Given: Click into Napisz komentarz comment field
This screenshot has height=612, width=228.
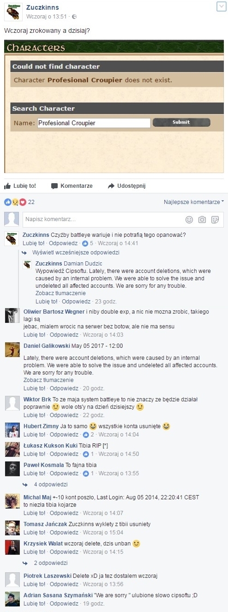Looking at the screenshot, I should (x=103, y=219).
